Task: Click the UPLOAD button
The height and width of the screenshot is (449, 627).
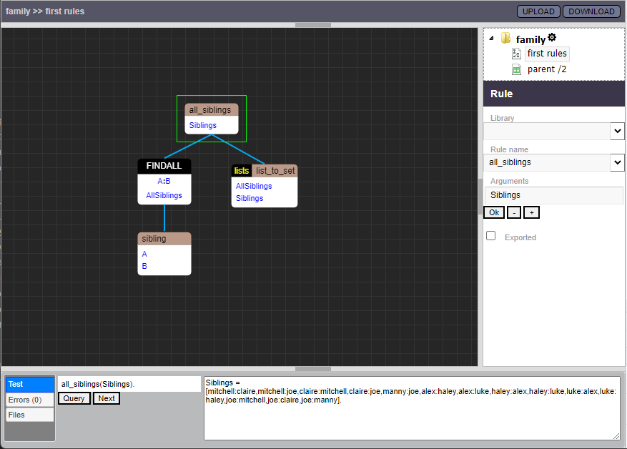Action: tap(538, 11)
